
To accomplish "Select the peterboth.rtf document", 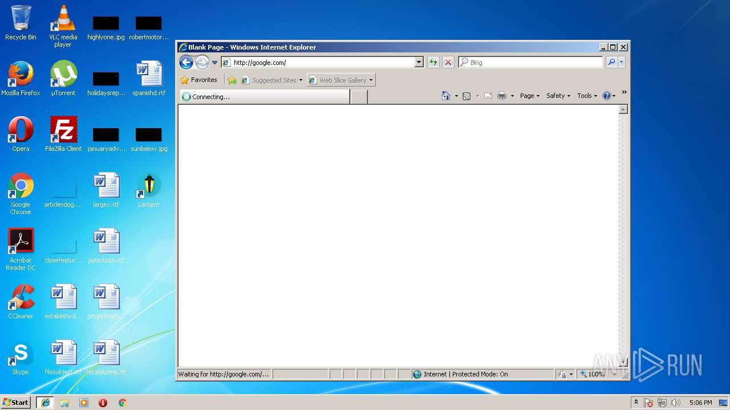I will point(106,246).
